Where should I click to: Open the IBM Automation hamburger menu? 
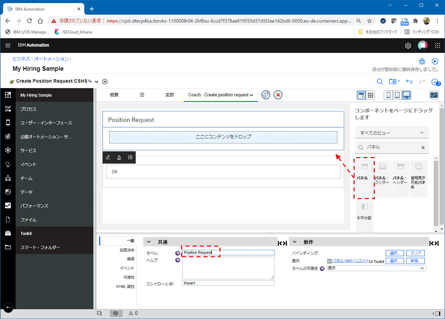point(8,45)
